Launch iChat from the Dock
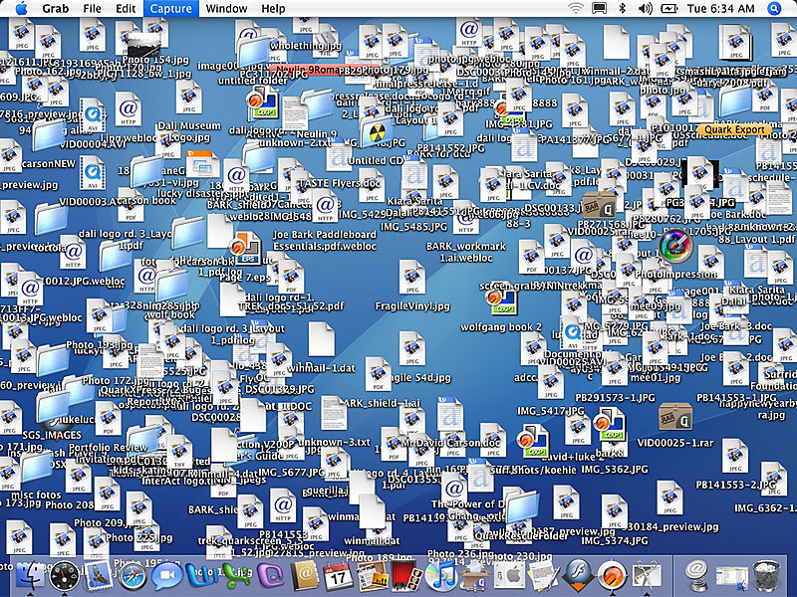 (165, 577)
